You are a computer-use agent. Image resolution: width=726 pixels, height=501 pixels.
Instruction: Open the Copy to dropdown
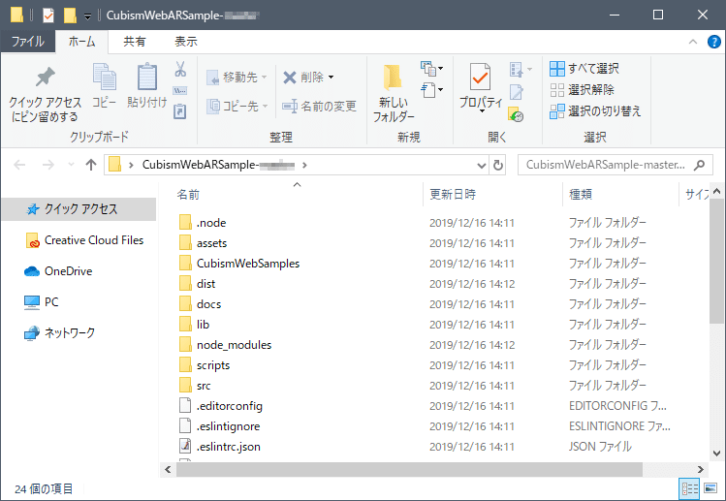click(x=237, y=106)
